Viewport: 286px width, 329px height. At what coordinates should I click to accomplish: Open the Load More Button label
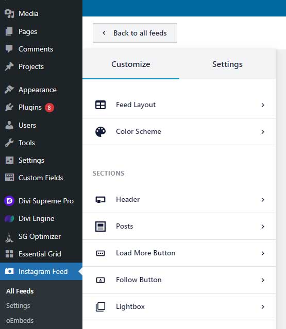pyautogui.click(x=146, y=253)
